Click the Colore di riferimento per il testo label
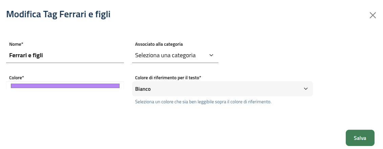Image resolution: width=383 pixels, height=149 pixels. 168,78
